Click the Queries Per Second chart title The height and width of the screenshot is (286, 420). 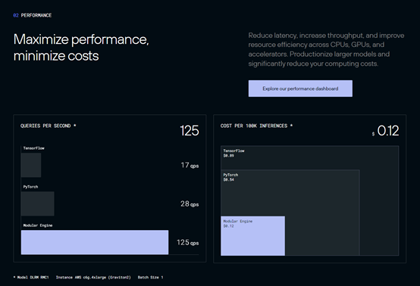[x=49, y=126]
